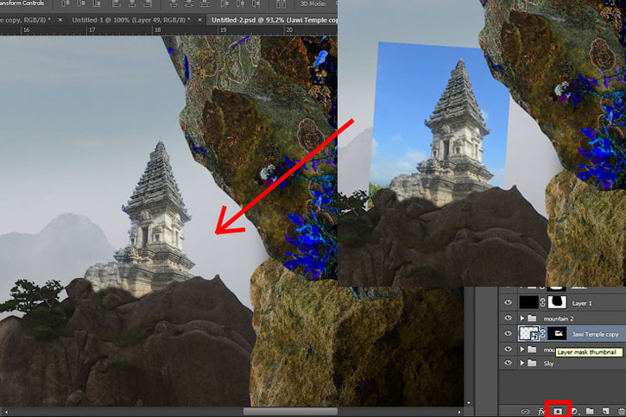Viewport: 626px width, 417px height.
Task: Toggle visibility of the mountain 2 group
Action: 508,318
